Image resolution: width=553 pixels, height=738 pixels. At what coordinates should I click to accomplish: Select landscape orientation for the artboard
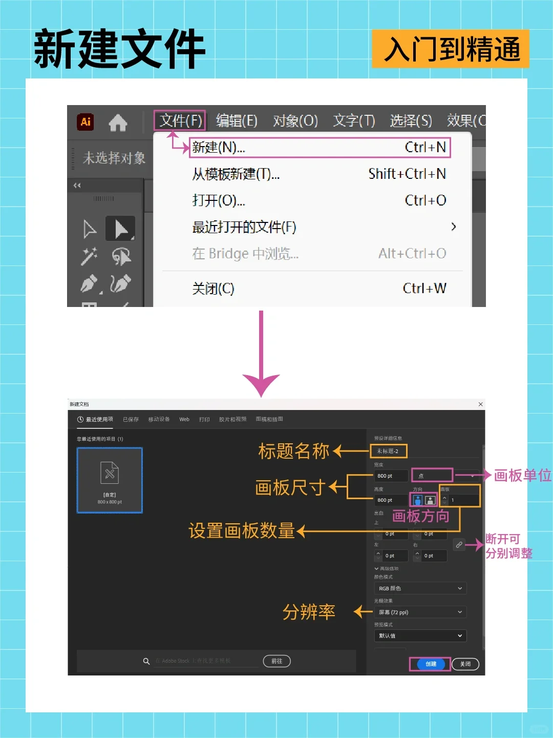[430, 500]
